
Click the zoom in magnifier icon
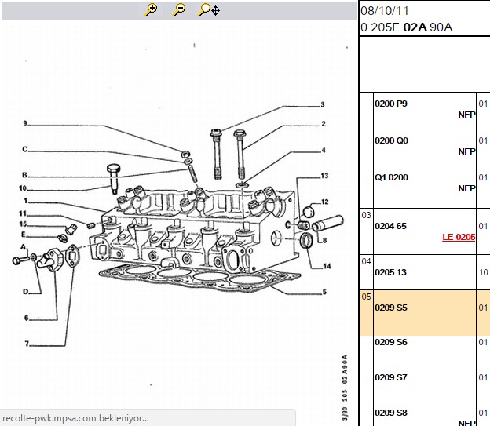151,9
